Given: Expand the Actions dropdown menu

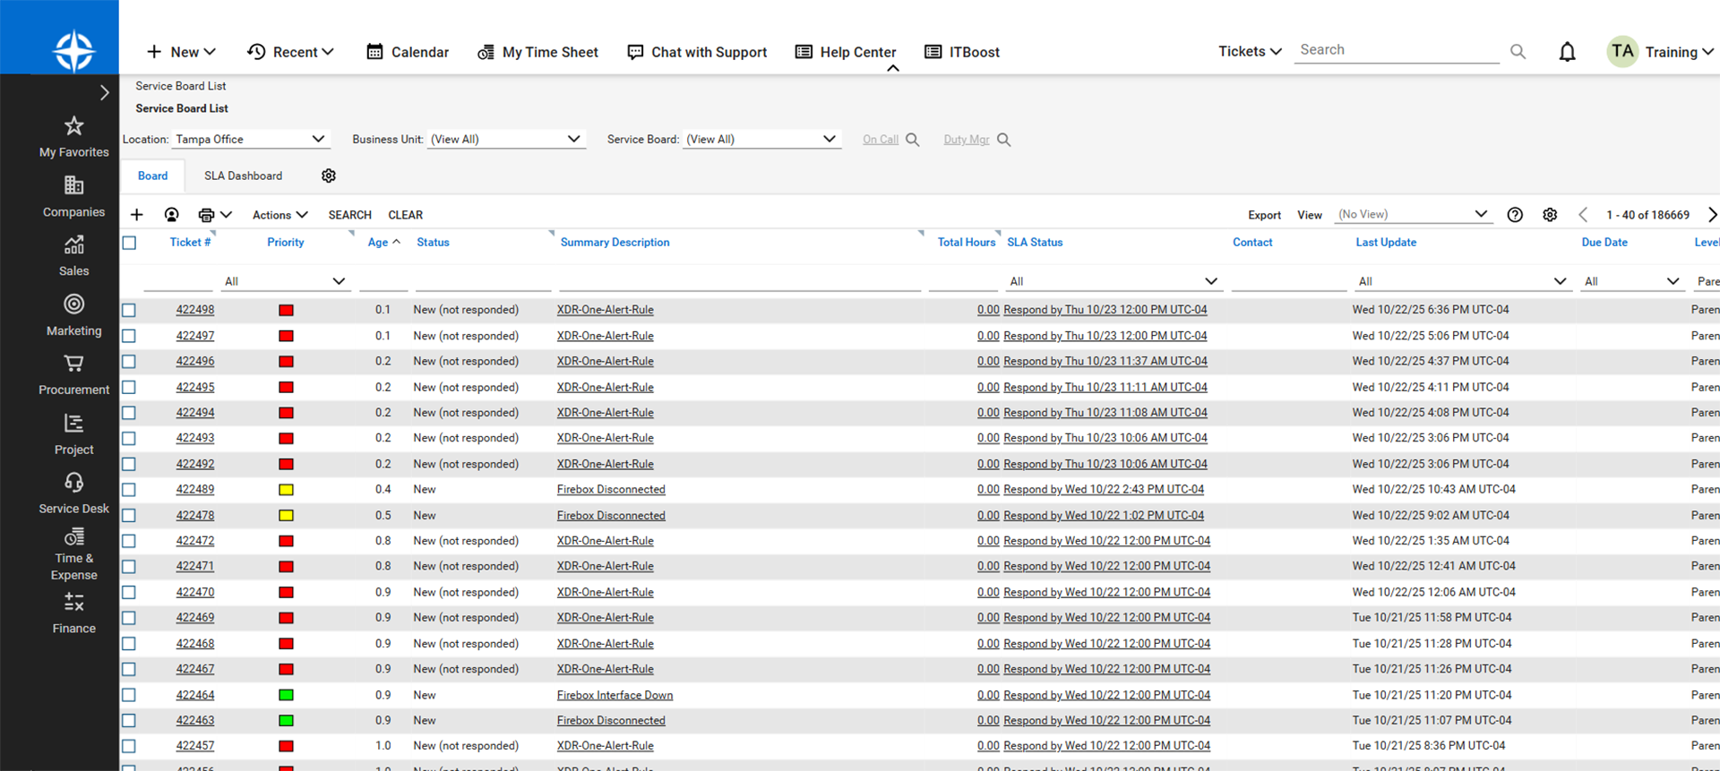Looking at the screenshot, I should pyautogui.click(x=279, y=215).
